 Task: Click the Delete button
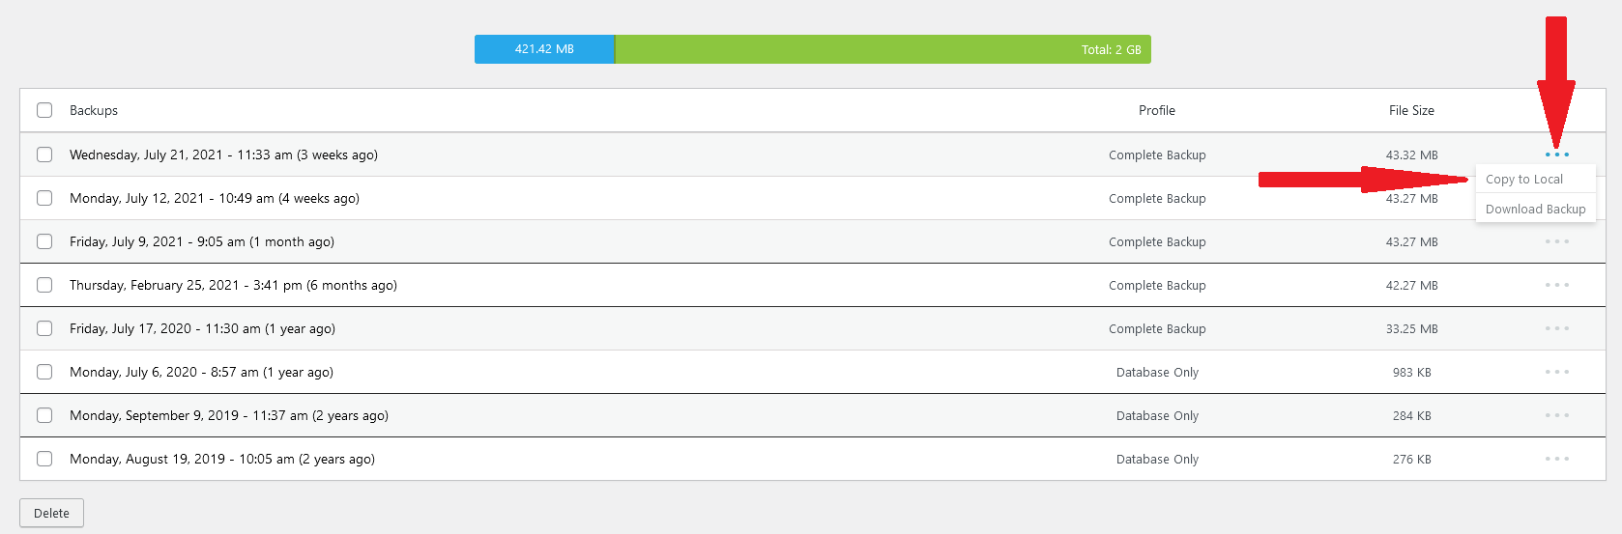51,513
